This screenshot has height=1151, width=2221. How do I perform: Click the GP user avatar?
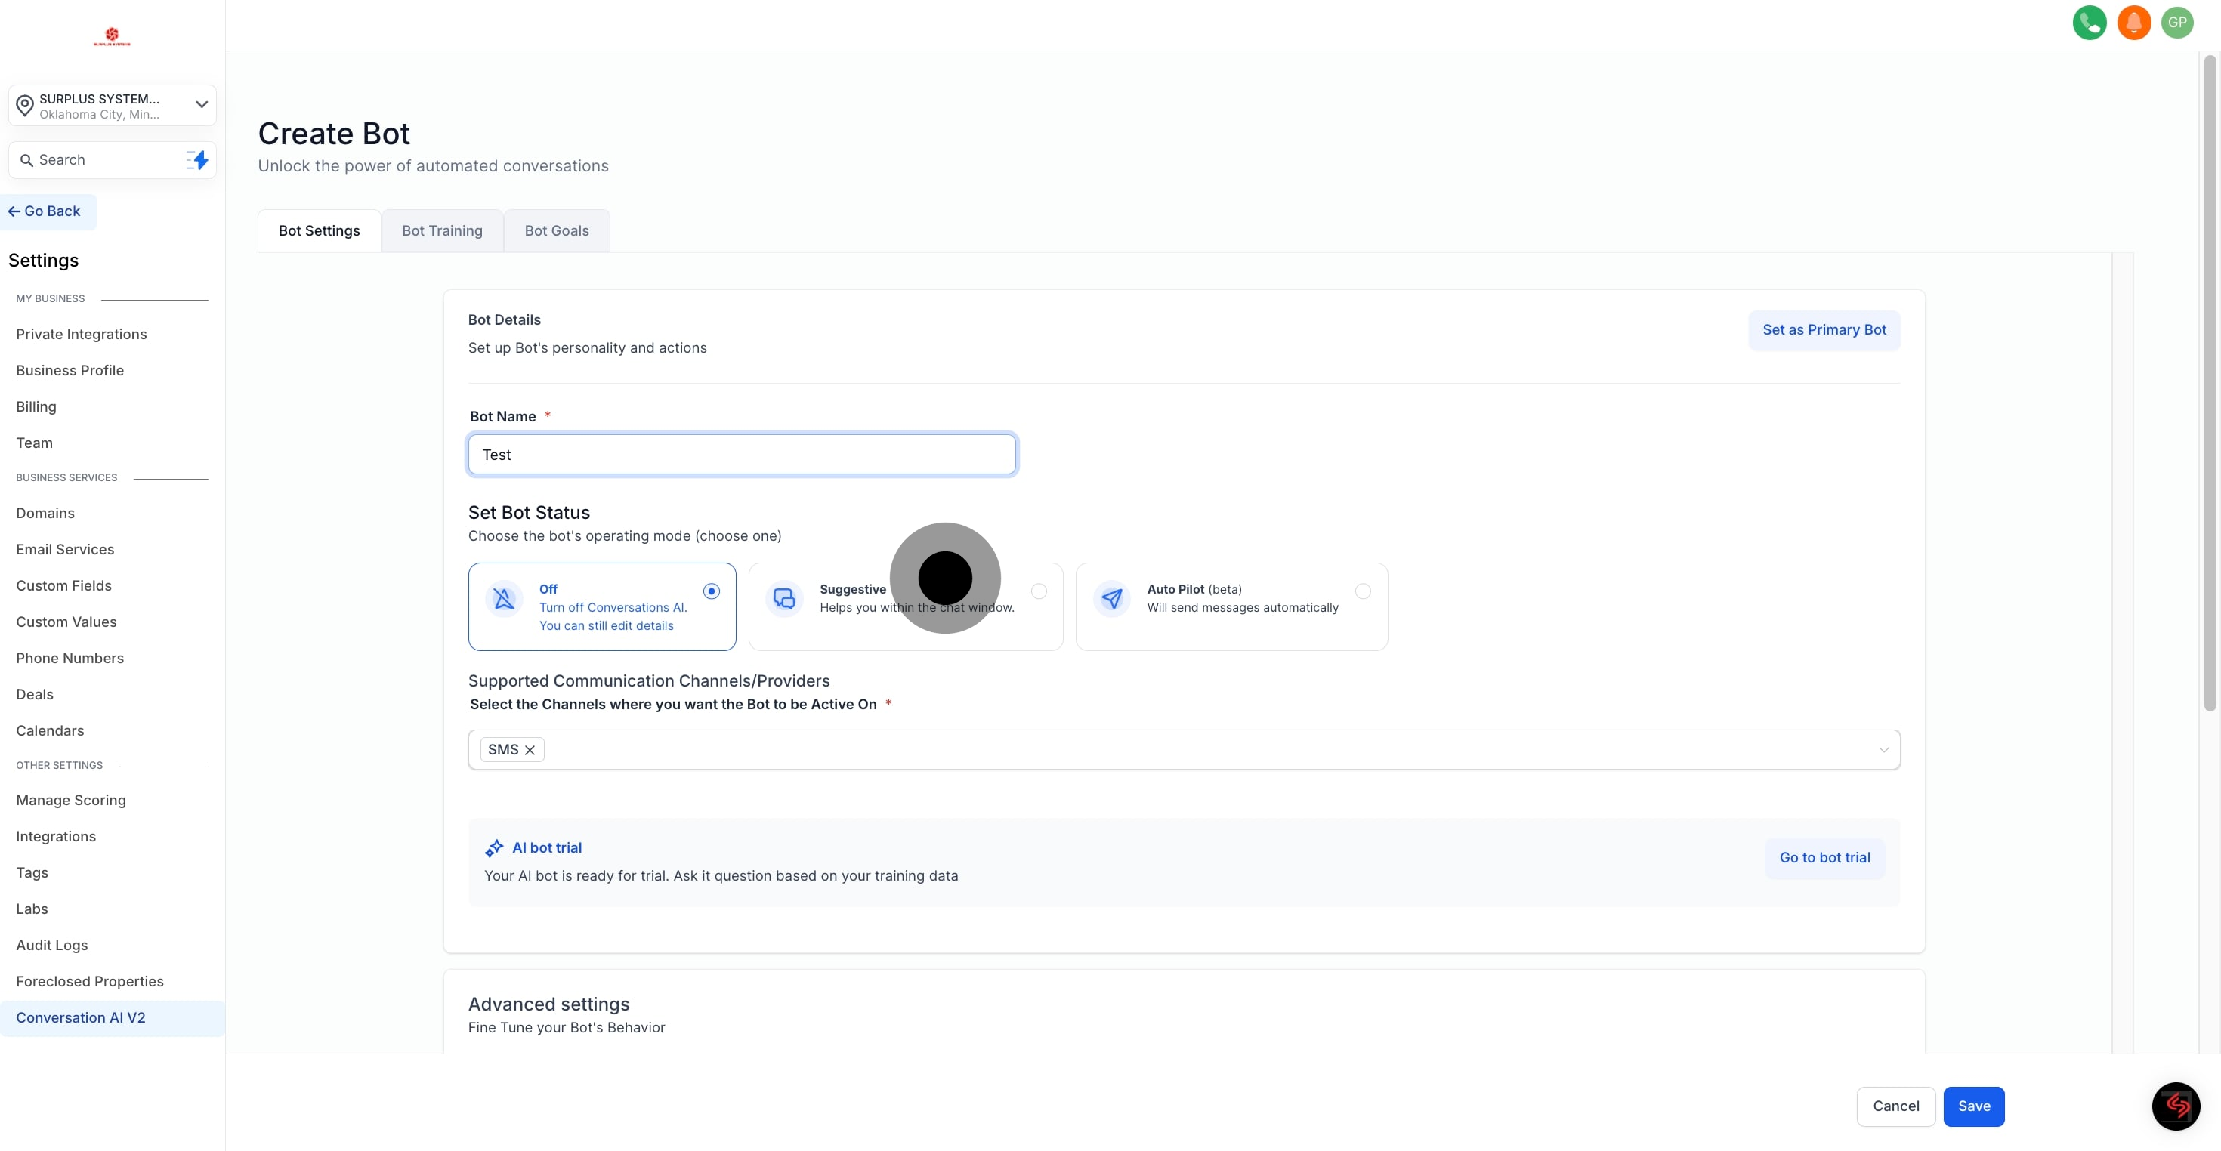coord(2177,23)
